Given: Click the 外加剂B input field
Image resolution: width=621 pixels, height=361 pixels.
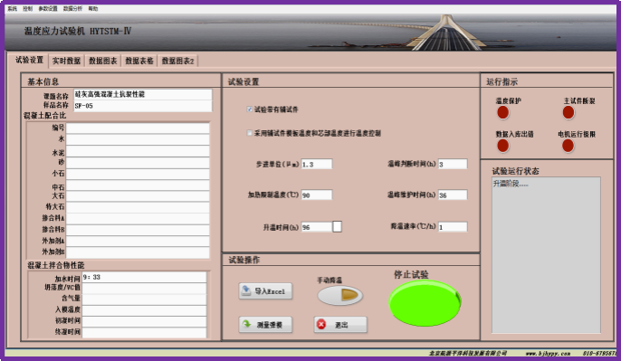Looking at the screenshot, I should click(138, 252).
